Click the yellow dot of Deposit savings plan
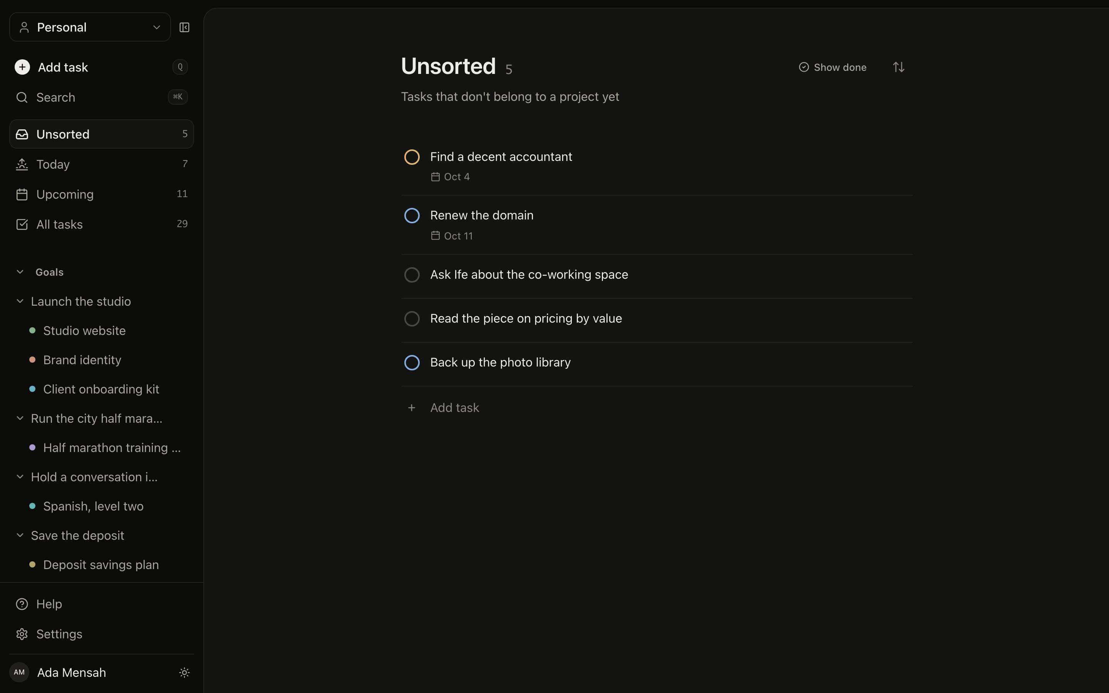1109x693 pixels. pyautogui.click(x=32, y=565)
